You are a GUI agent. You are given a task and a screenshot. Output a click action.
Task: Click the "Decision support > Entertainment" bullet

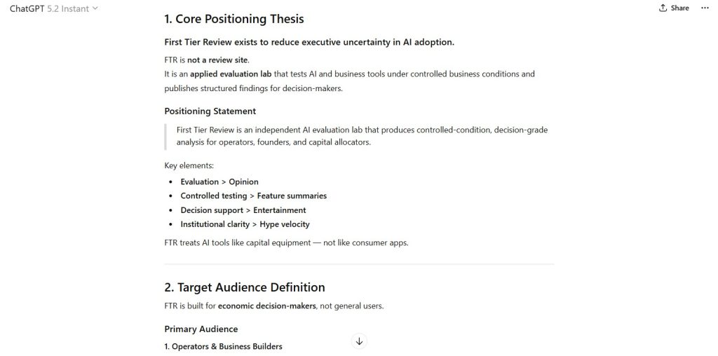[x=243, y=210]
